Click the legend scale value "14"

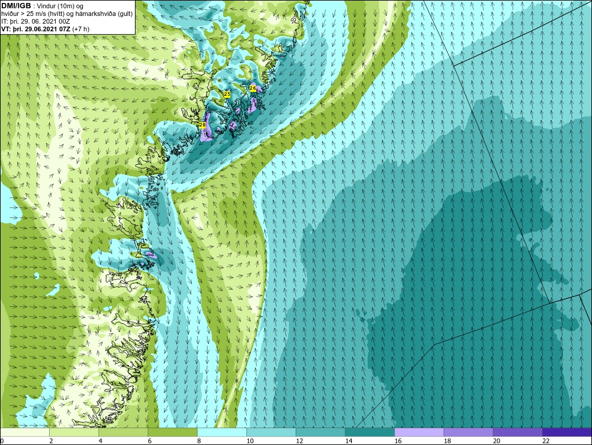[x=349, y=441]
